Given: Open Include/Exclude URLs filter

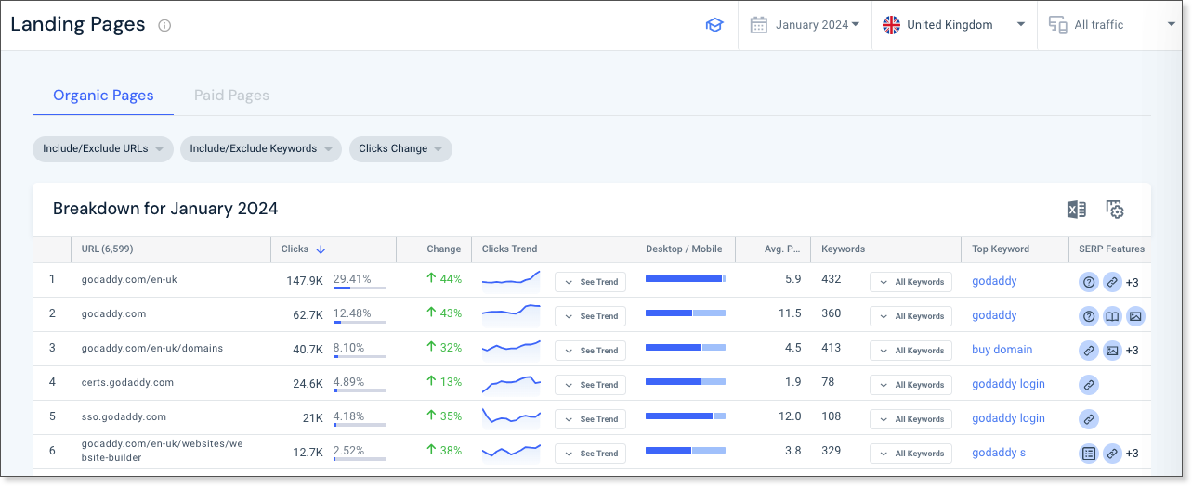Looking at the screenshot, I should [x=103, y=149].
